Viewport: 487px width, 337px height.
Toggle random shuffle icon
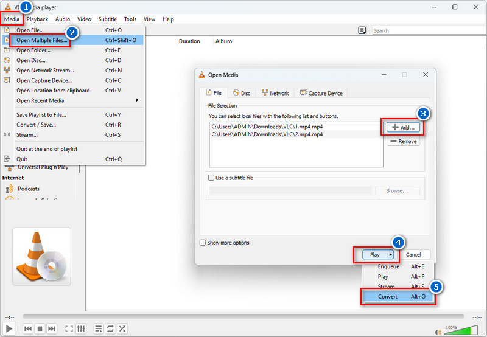tap(122, 328)
